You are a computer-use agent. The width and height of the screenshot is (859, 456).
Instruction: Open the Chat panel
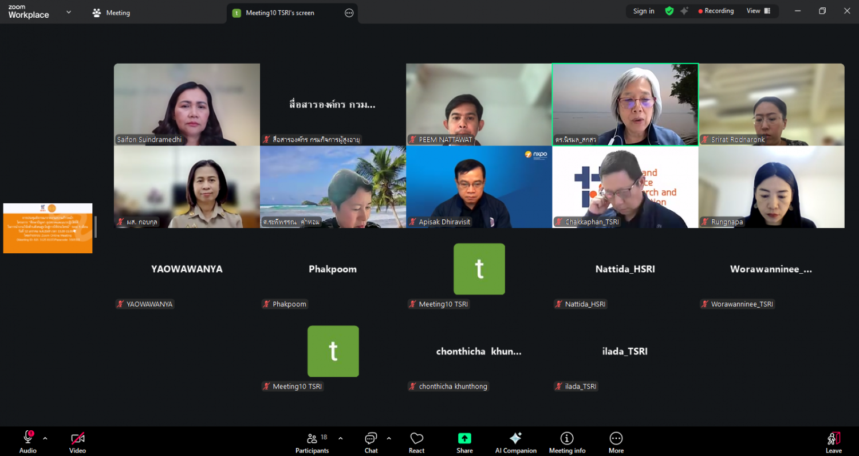tap(371, 442)
